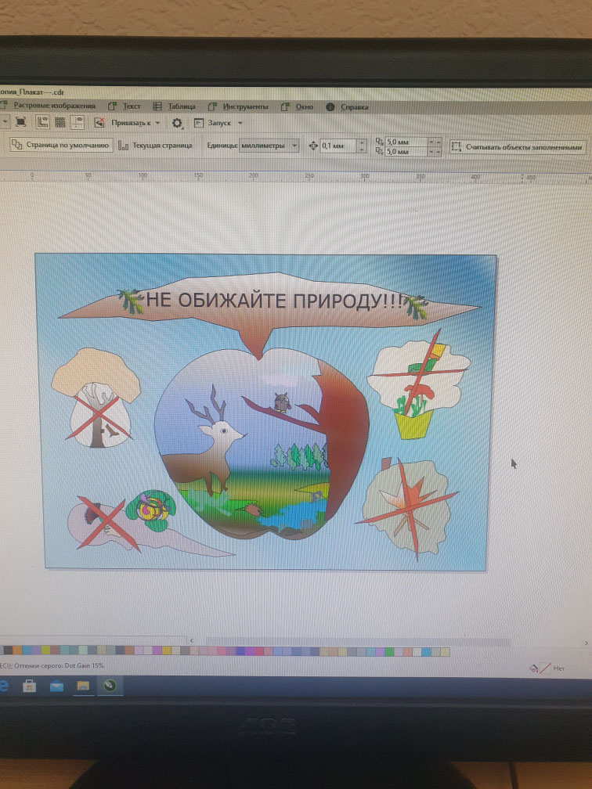Click the Microsoft Store taskbar icon
592x789 pixels.
point(30,686)
